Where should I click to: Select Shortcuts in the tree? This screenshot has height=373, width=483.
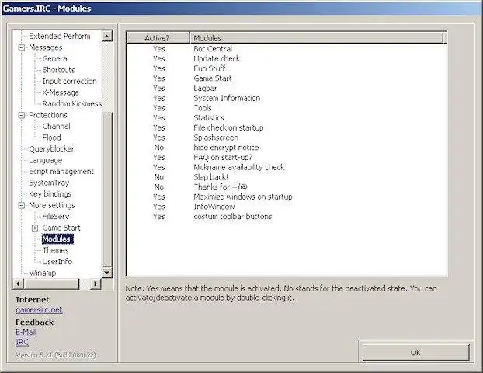point(58,70)
